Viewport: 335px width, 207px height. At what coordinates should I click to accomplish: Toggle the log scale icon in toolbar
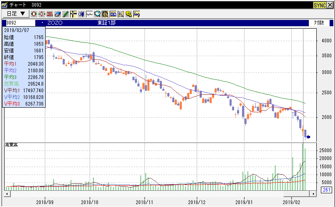(137, 14)
